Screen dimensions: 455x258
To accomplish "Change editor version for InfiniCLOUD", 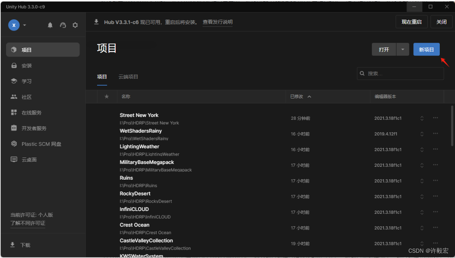I will [422, 212].
